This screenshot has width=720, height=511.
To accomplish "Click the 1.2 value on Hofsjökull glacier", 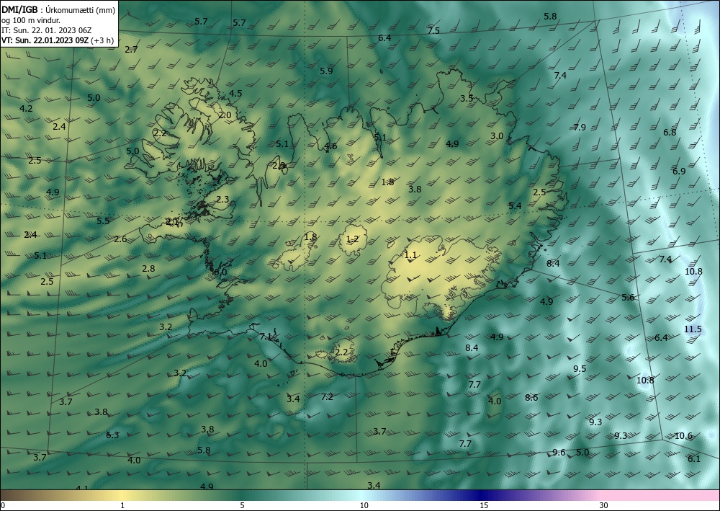I will pyautogui.click(x=352, y=239).
